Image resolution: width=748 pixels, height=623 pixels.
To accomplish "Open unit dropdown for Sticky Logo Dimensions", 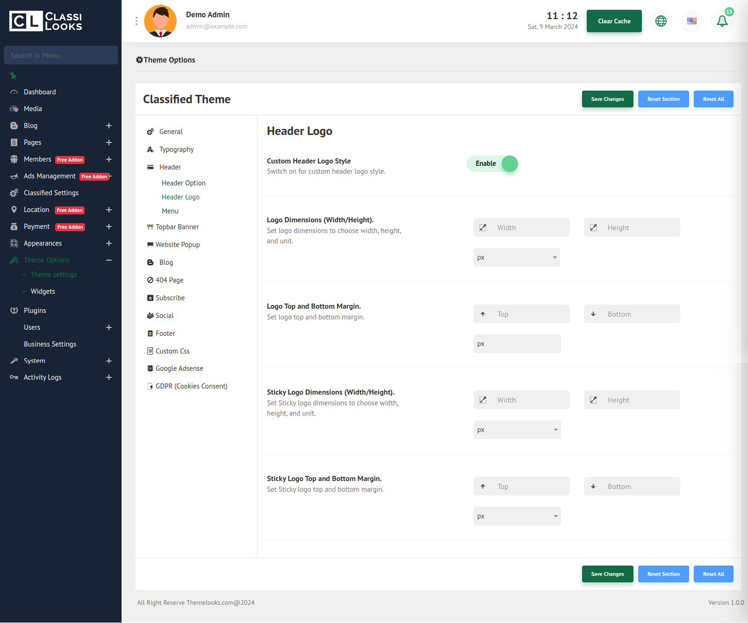I will pos(517,430).
